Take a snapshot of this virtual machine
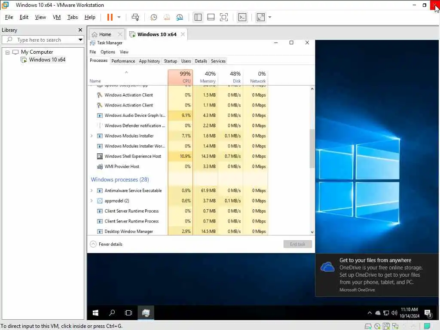The image size is (440, 330). (153, 17)
